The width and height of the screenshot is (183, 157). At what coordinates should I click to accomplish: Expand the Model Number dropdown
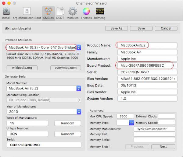78,88
